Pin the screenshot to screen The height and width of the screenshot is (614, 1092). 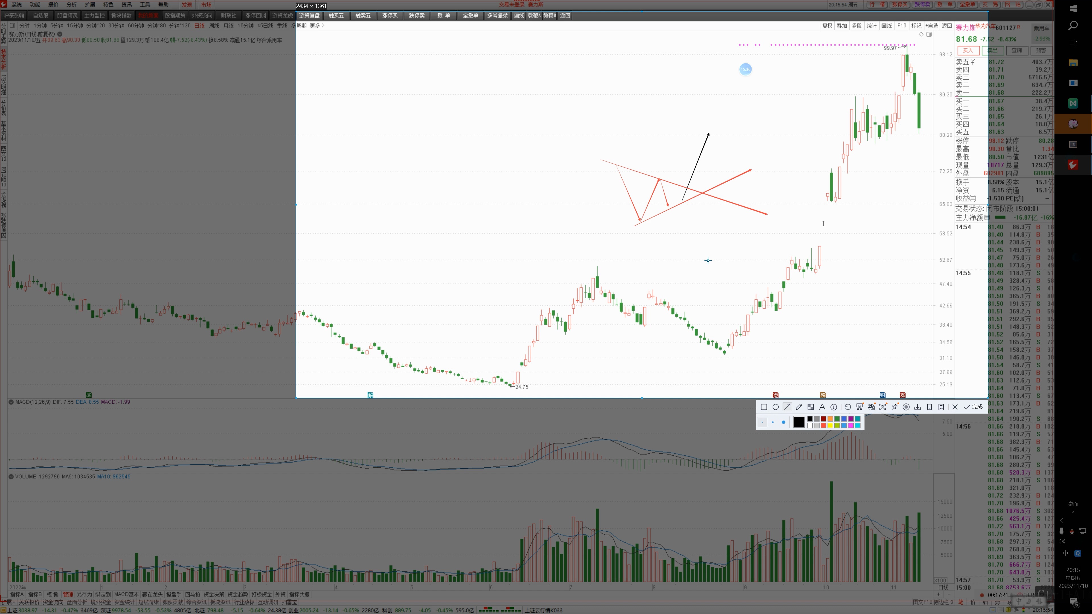(894, 407)
